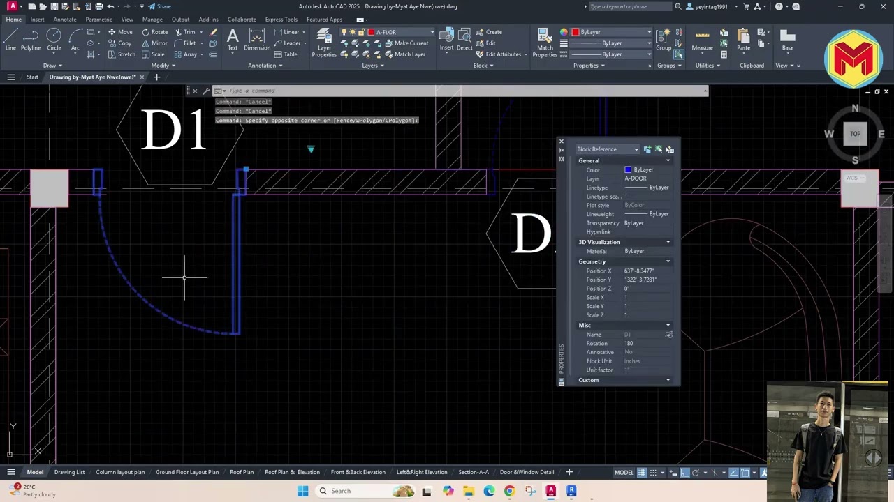
Task: Open the Linear dimension dropdown arrow
Action: pos(305,32)
